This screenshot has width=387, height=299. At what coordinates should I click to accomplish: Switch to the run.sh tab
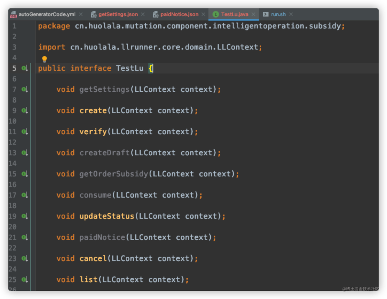click(x=278, y=14)
